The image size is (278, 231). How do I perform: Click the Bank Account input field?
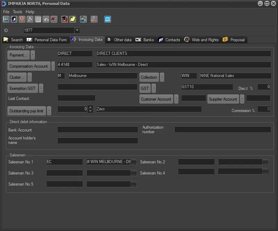97,130
